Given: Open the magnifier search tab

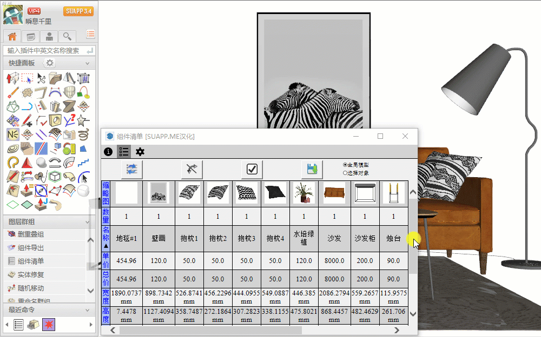Looking at the screenshot, I should pos(67,36).
